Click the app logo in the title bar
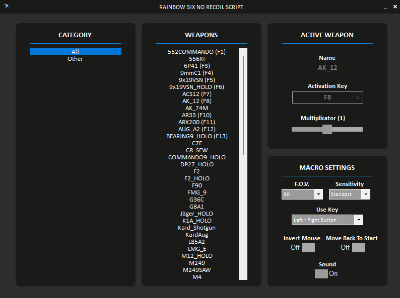 coord(7,7)
